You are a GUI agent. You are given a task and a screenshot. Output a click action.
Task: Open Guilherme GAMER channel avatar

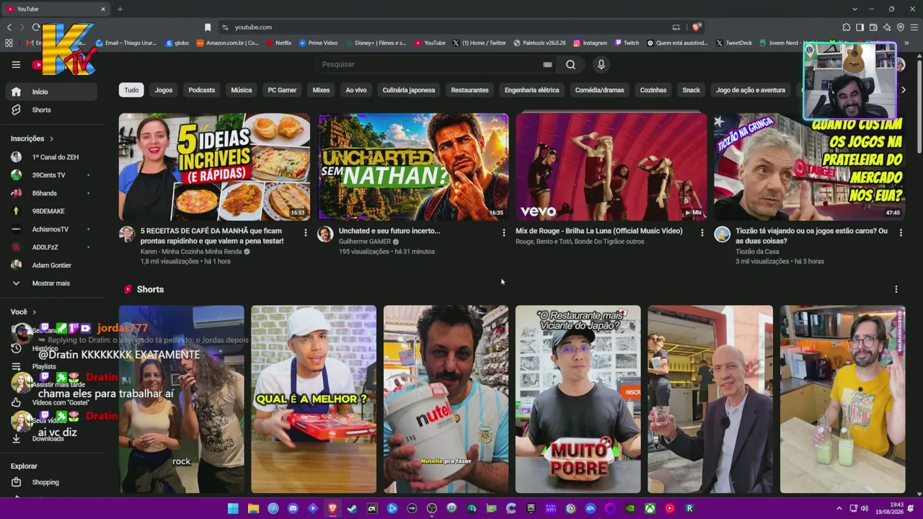pyautogui.click(x=325, y=234)
